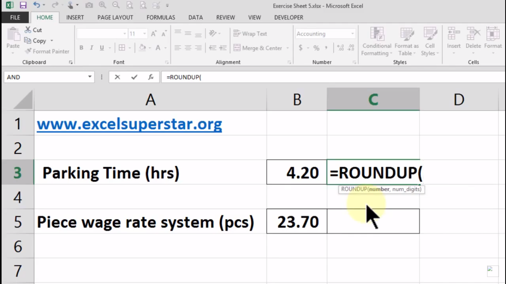Viewport: 506px width, 284px height.
Task: Click the Align Right icon
Action: point(198,48)
